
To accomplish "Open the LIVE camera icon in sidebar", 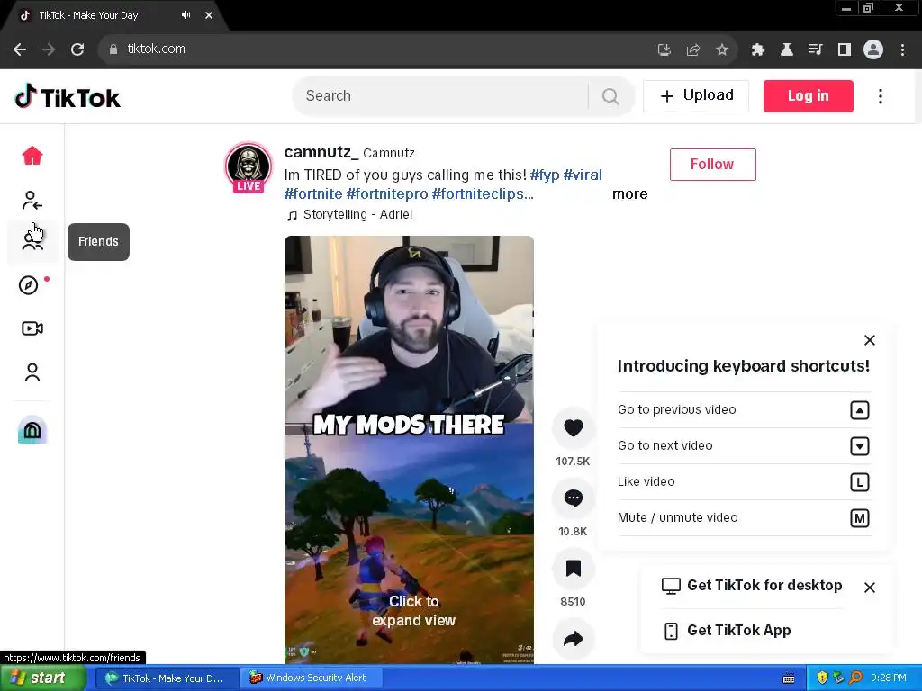I will coord(32,328).
